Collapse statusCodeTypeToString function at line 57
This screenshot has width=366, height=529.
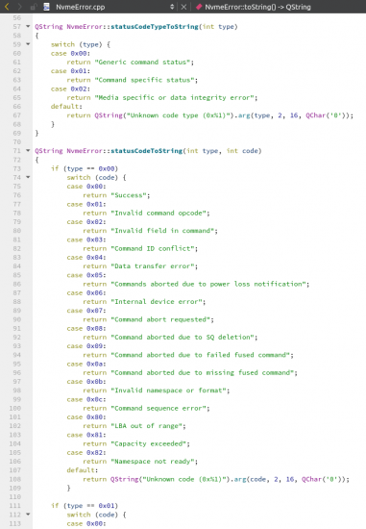coord(28,26)
